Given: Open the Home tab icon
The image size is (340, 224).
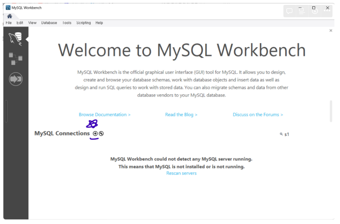Looking at the screenshot, I should 9,16.
